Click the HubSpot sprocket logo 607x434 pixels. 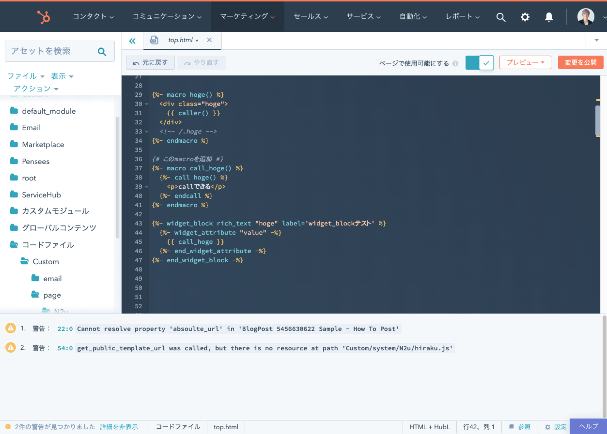click(x=44, y=17)
